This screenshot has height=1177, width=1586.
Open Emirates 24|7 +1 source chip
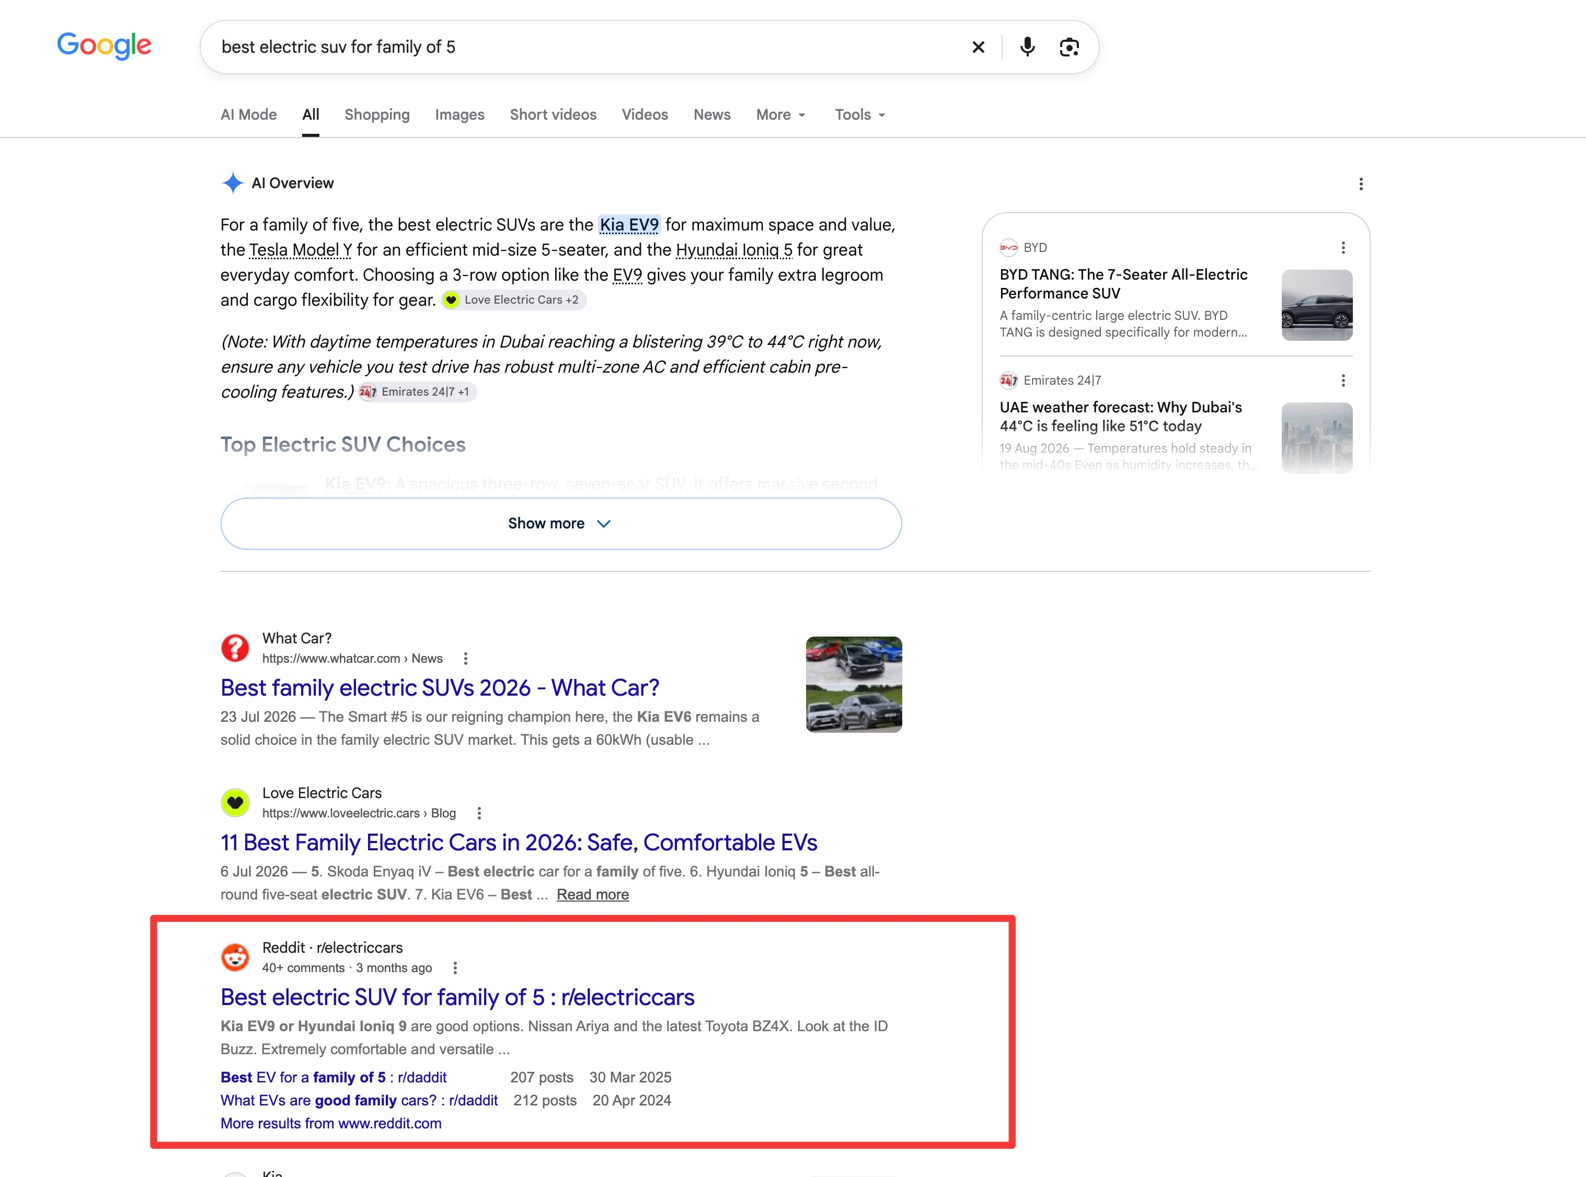(x=417, y=392)
